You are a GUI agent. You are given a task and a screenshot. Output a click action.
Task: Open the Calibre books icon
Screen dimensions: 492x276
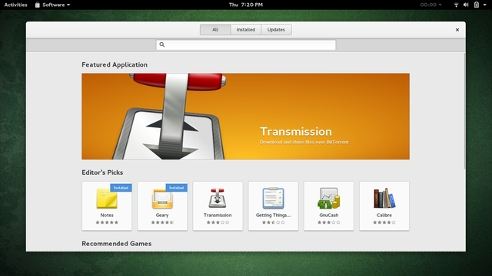point(384,198)
